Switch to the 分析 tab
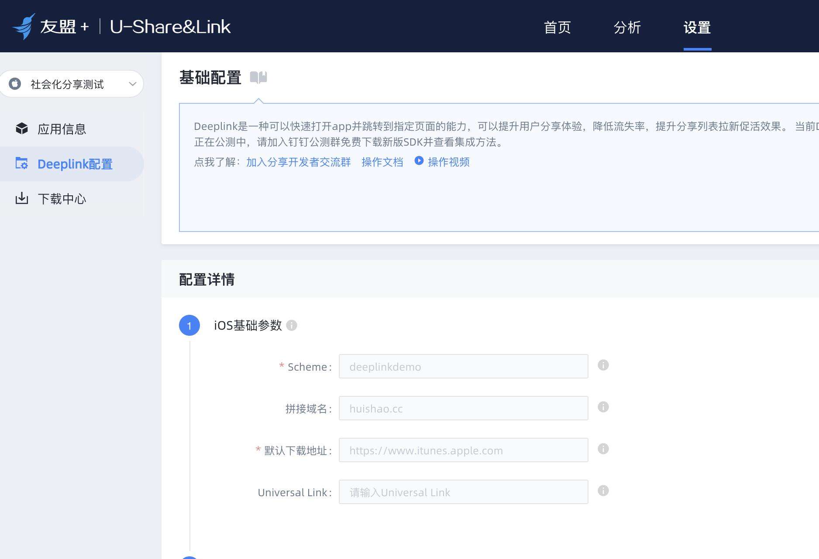The height and width of the screenshot is (559, 819). tap(627, 27)
